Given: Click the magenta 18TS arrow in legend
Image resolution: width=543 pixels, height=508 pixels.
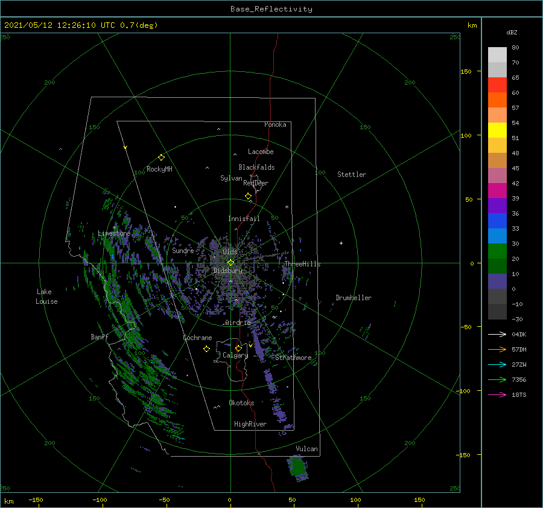Looking at the screenshot, I should 497,394.
